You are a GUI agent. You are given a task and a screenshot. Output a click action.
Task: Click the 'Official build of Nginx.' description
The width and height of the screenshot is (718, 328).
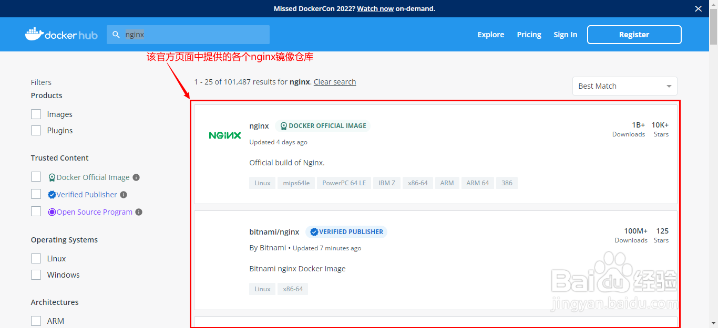(x=287, y=163)
